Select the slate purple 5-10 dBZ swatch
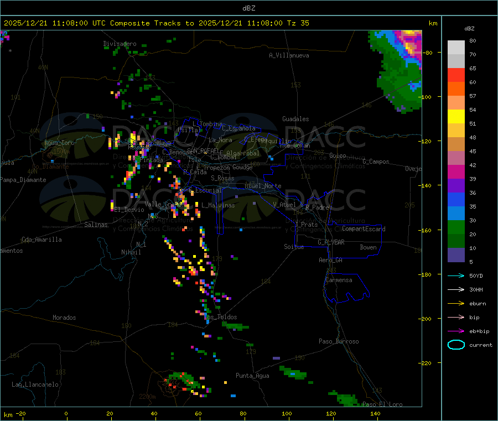Image resolution: width=498 pixels, height=421 pixels. click(456, 255)
